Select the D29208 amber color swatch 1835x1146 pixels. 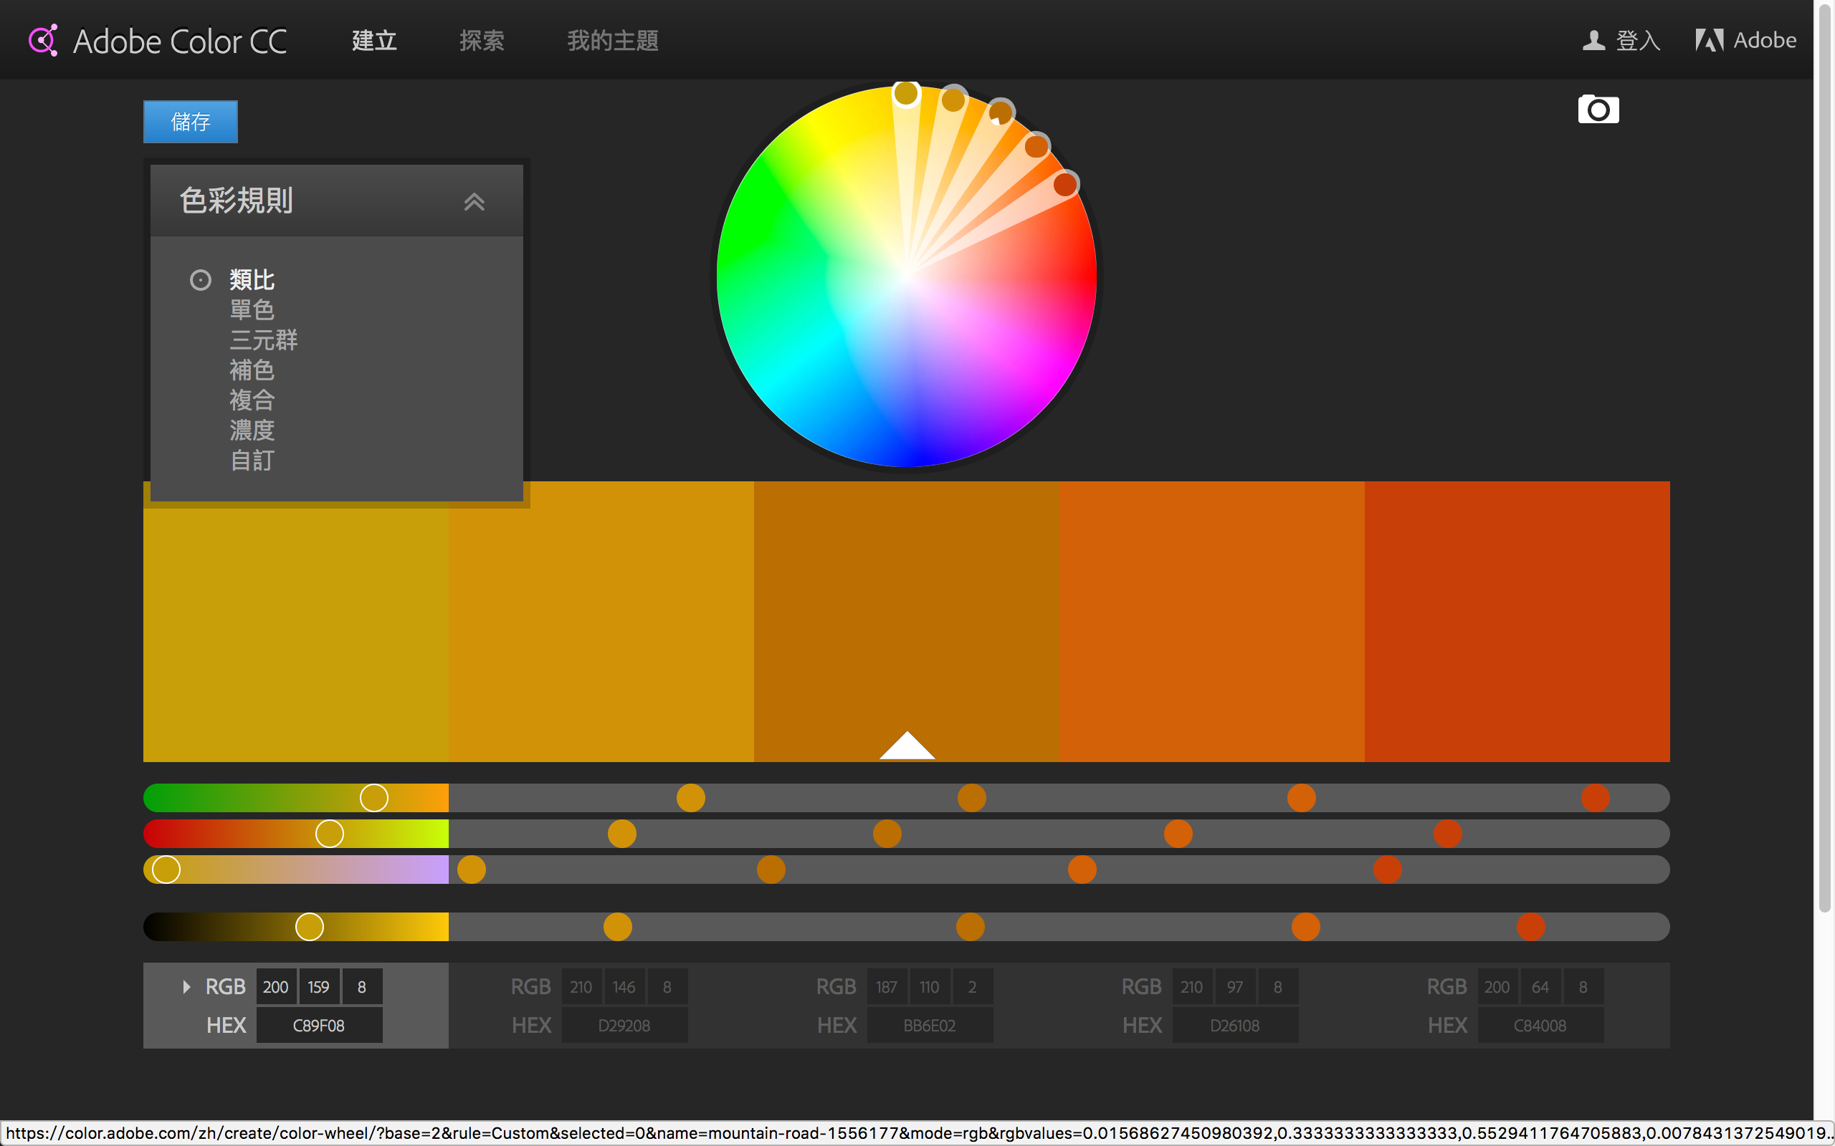pyautogui.click(x=601, y=622)
